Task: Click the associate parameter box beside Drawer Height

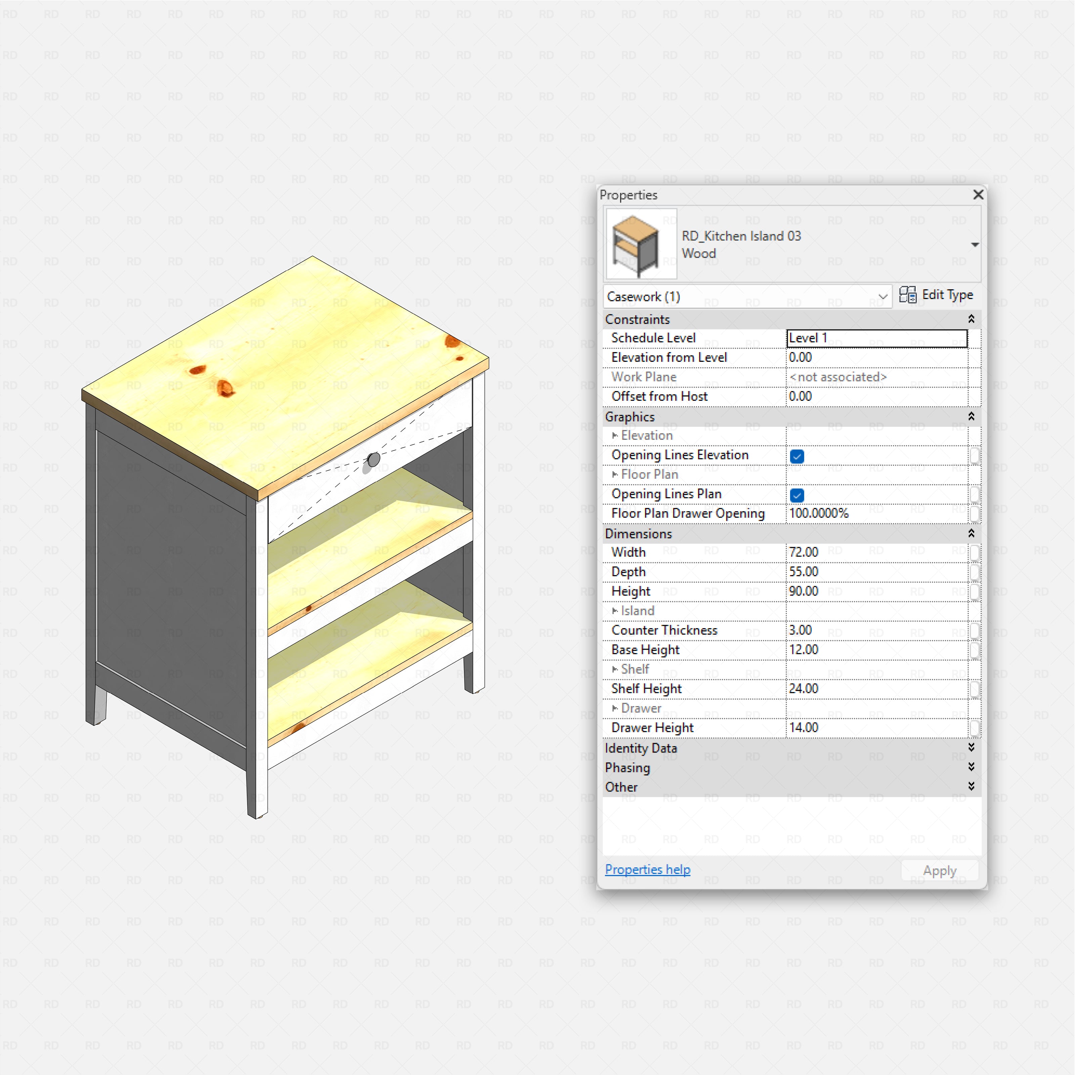Action: pos(976,727)
